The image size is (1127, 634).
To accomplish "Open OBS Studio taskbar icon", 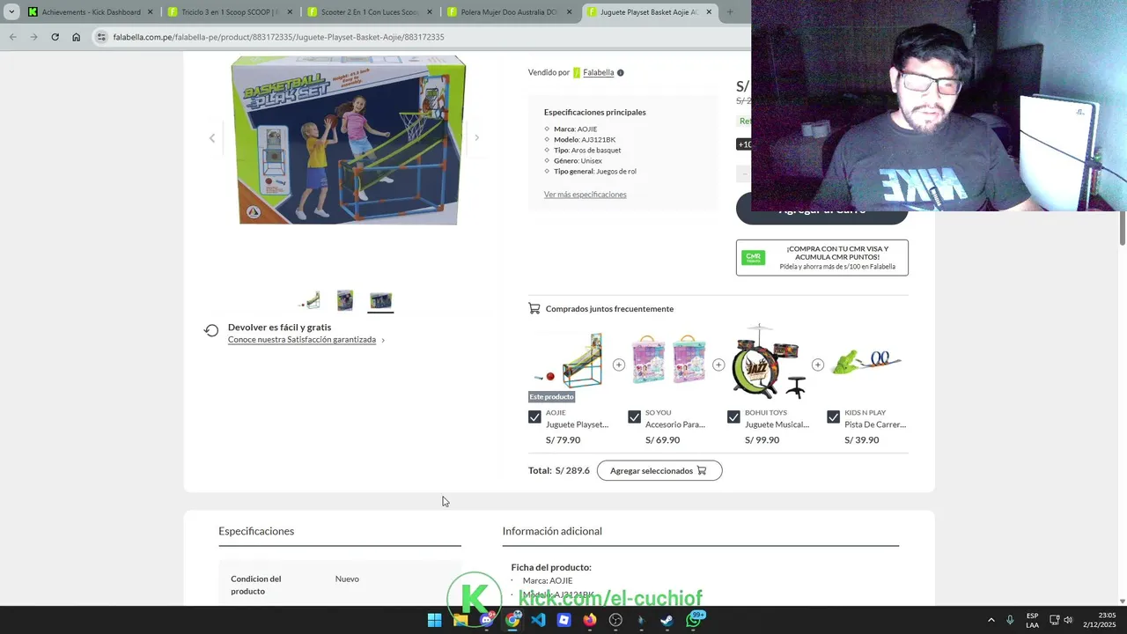I will pos(615,620).
